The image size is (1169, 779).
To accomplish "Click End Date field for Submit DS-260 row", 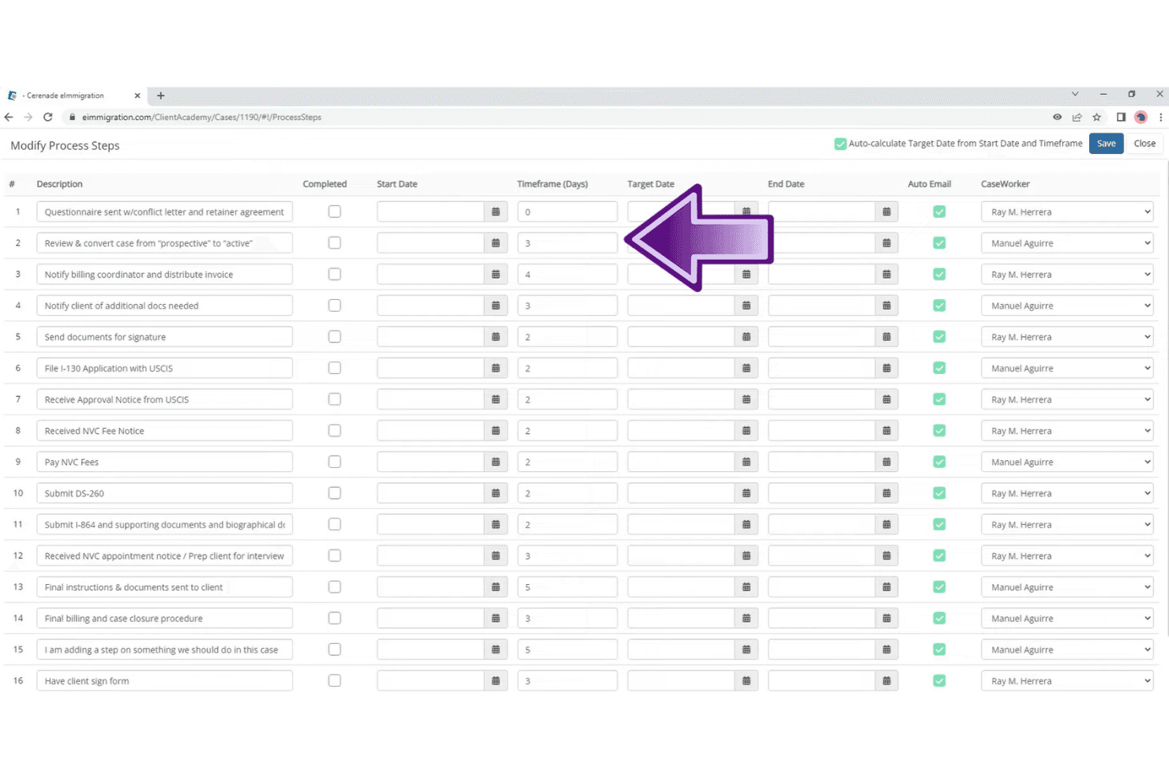I will [x=821, y=493].
